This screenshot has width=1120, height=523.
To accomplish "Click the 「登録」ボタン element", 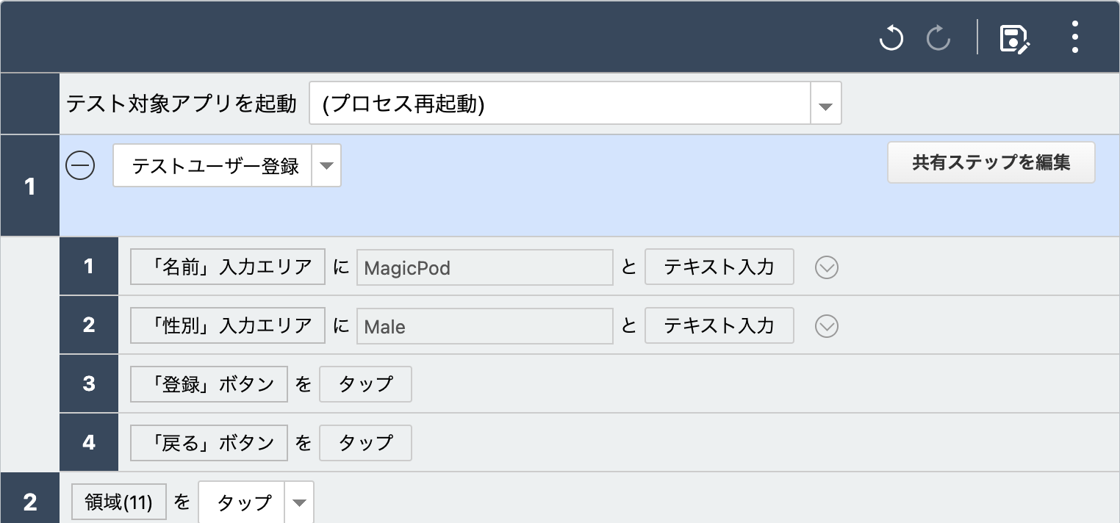I will [x=209, y=384].
